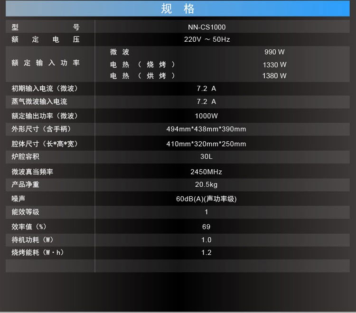This screenshot has height=313, width=356.
Task: Click the 微波 sub-label in input power
Action: 120,52
